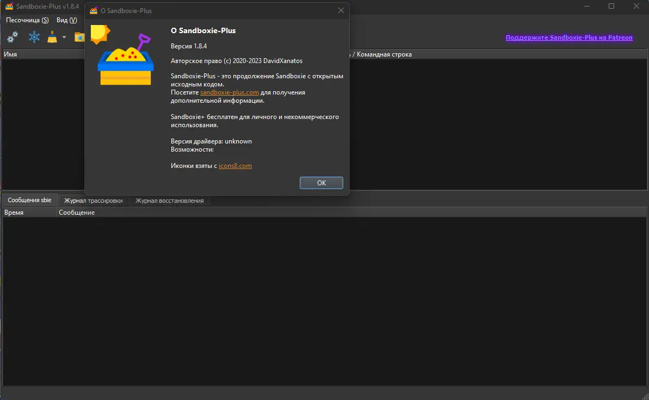Viewport: 649px width, 400px height.
Task: Open the sandboxie-plus.com link
Action: pyautogui.click(x=230, y=92)
